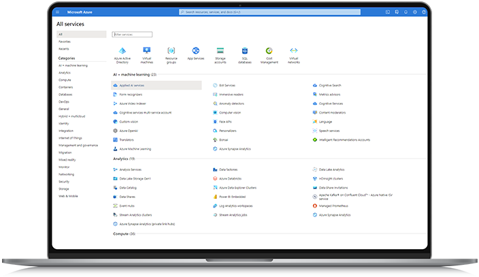479x277 pixels.
Task: Open the Form recognizers link
Action: 131,95
